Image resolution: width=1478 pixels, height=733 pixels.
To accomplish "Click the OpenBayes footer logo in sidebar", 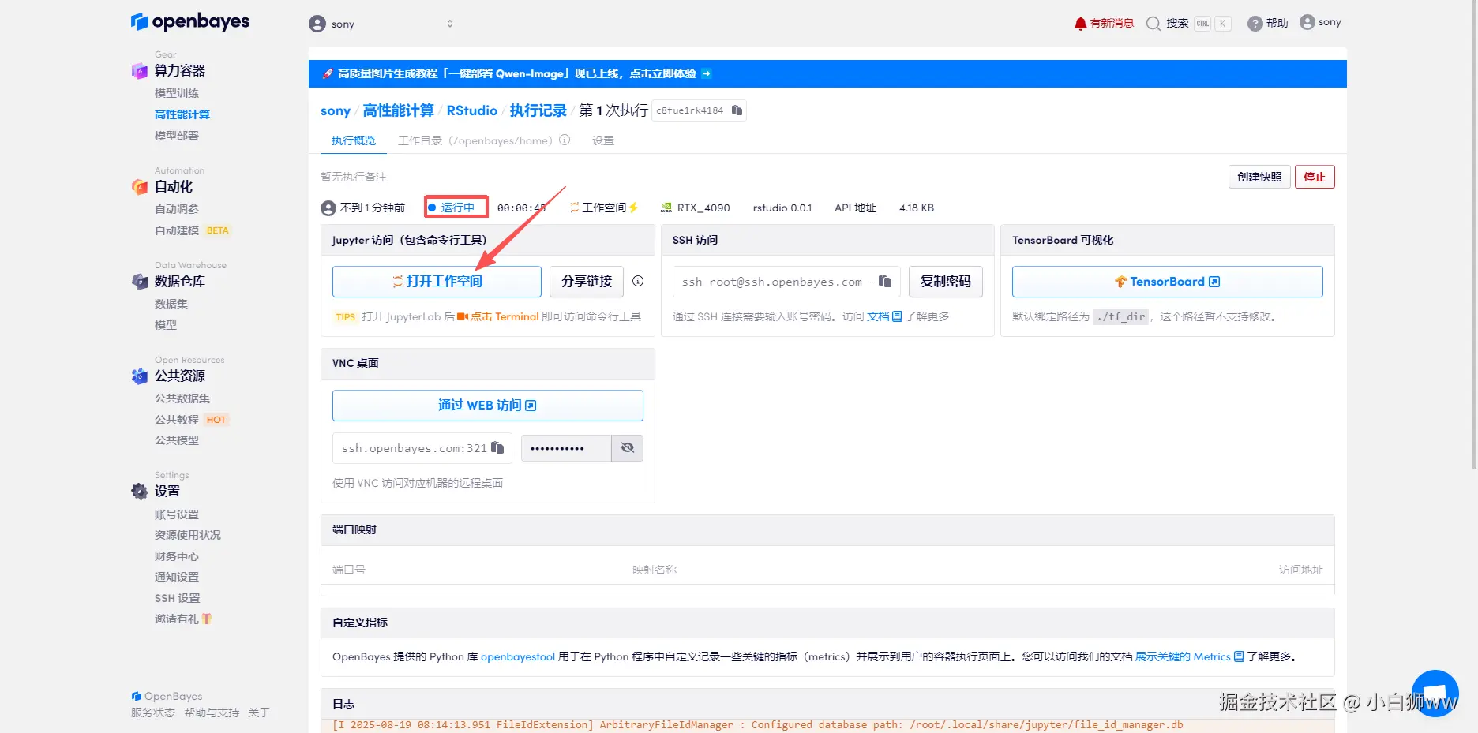I will [167, 696].
